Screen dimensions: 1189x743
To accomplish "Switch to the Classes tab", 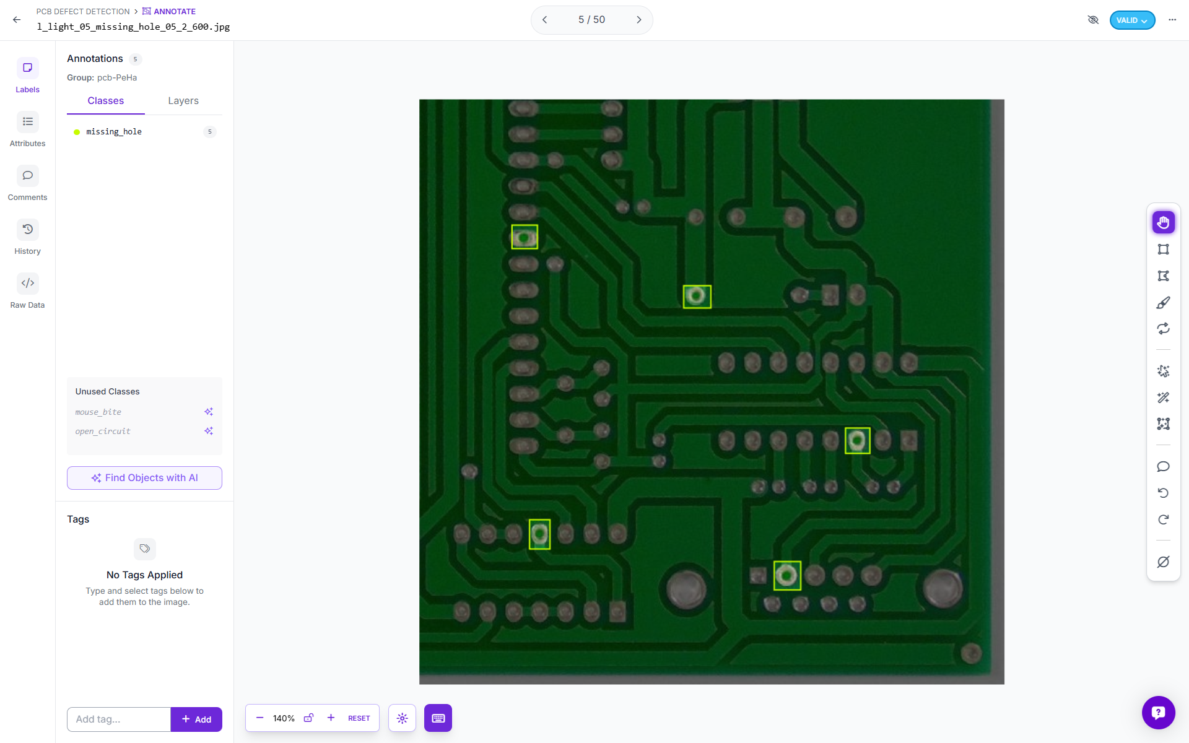I will [x=105, y=101].
